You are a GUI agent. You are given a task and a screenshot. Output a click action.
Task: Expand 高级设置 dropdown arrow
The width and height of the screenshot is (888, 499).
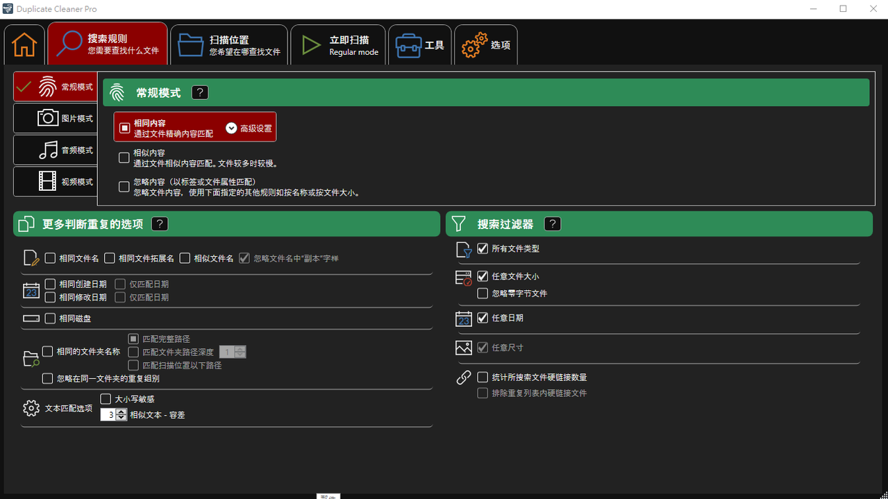point(231,128)
